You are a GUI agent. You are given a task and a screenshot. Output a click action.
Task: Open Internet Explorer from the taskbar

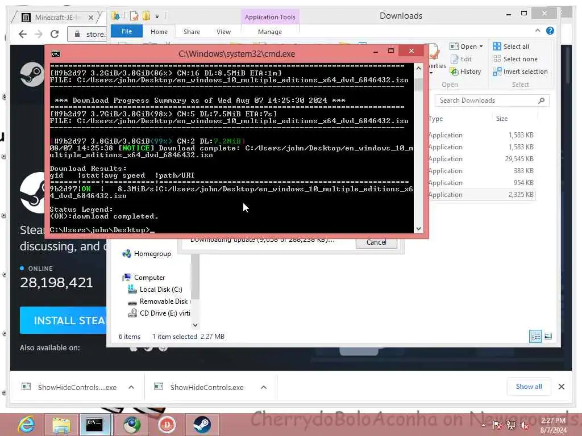point(27,424)
